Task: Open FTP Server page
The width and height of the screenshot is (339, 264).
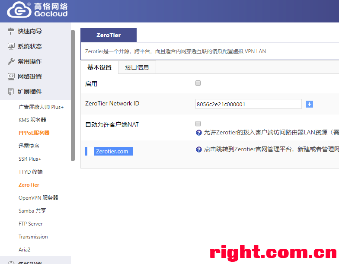Action: point(30,224)
